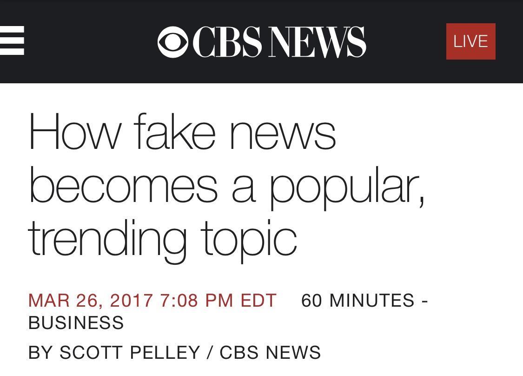The height and width of the screenshot is (376, 523).
Task: Click CBS NEWS in the byline
Action: click(x=270, y=352)
